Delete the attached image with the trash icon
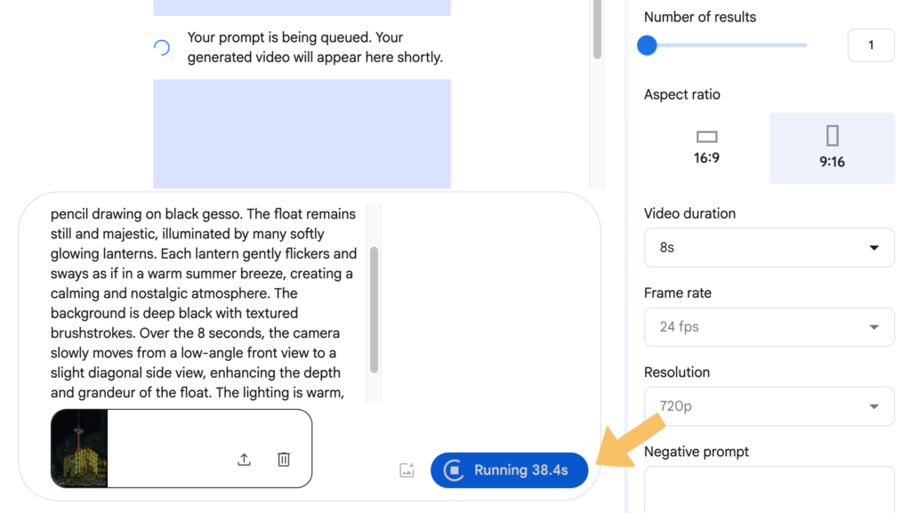Screen dimensions: 911x513 pos(284,460)
